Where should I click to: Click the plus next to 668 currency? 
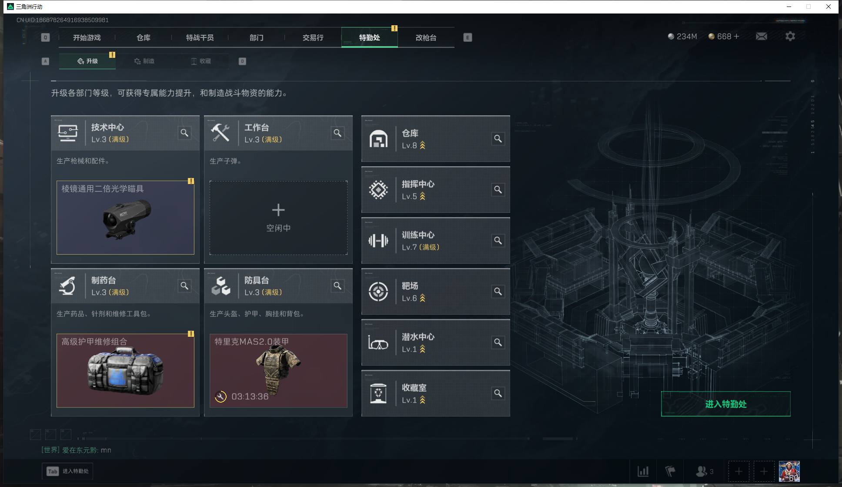[736, 37]
